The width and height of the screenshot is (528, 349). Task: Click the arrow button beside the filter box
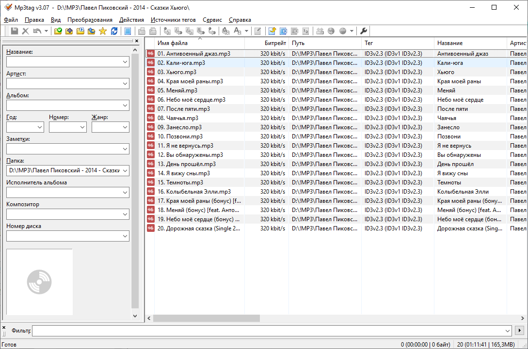click(519, 331)
